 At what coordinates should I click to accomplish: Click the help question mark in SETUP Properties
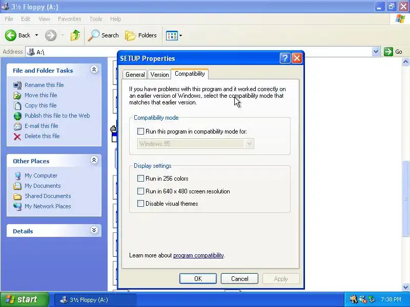(285, 58)
